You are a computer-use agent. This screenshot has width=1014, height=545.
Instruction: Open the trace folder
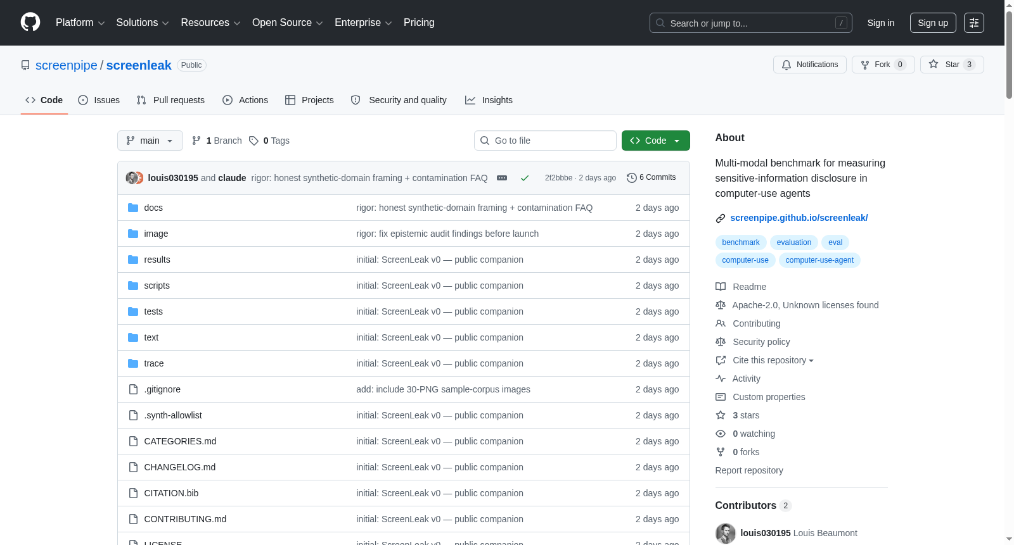pyautogui.click(x=154, y=363)
